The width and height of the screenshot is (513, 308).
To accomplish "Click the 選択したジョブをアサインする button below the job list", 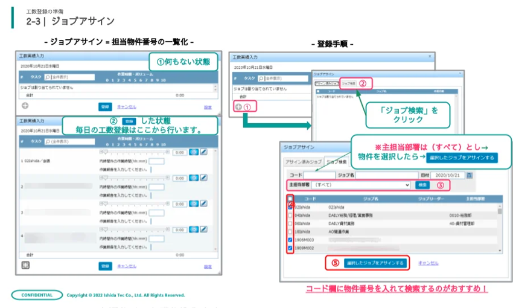I will point(367,263).
